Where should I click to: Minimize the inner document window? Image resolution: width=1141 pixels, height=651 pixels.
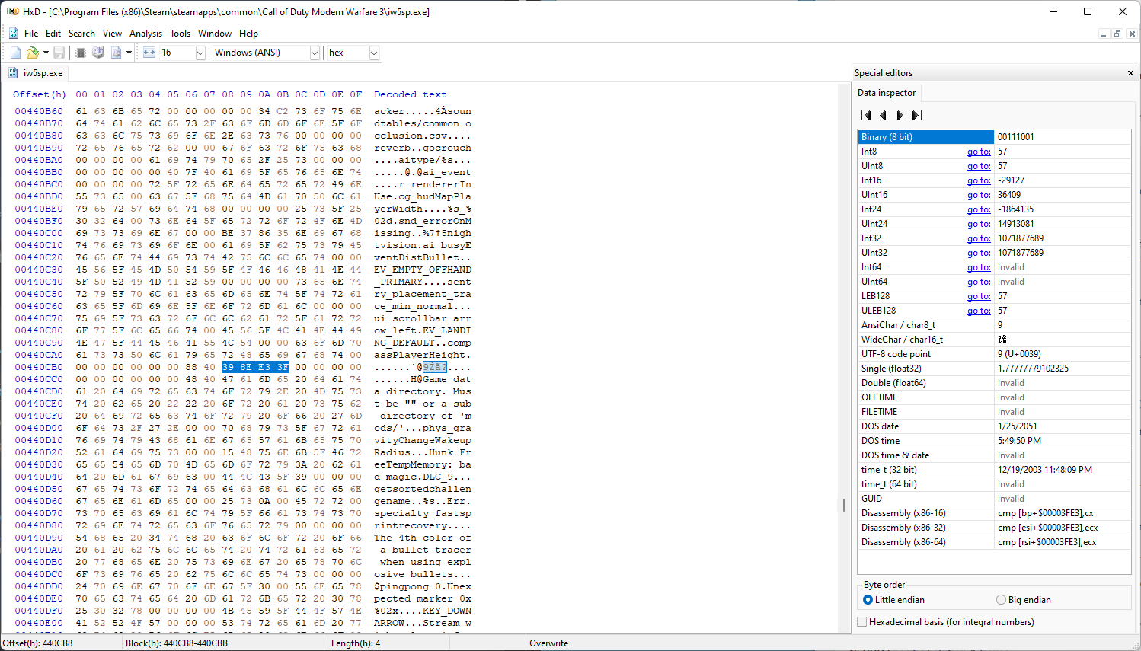[x=1103, y=34]
